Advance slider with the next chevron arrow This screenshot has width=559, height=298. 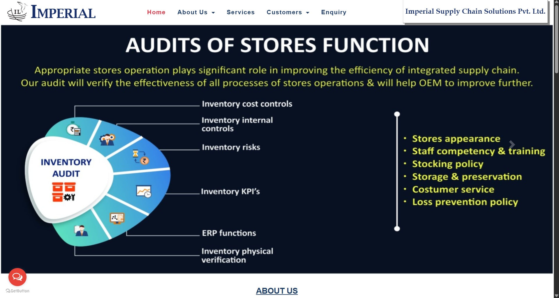click(512, 144)
